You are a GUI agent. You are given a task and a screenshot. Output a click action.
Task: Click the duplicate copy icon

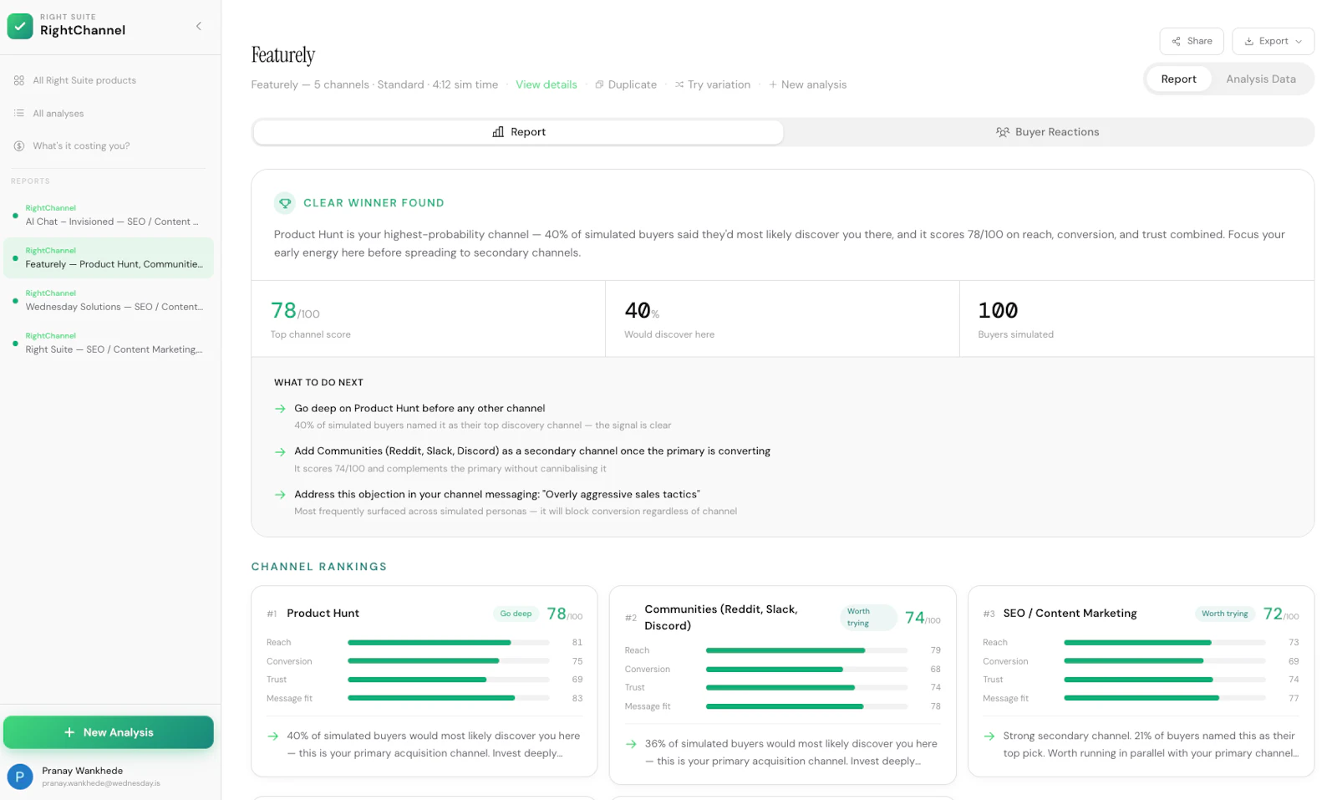tap(599, 84)
